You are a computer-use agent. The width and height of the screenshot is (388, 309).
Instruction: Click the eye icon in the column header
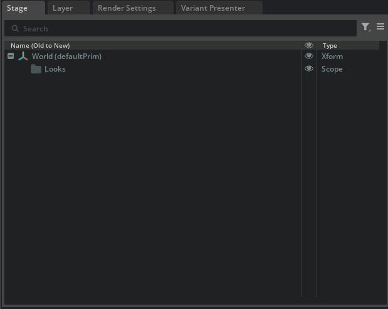point(308,45)
